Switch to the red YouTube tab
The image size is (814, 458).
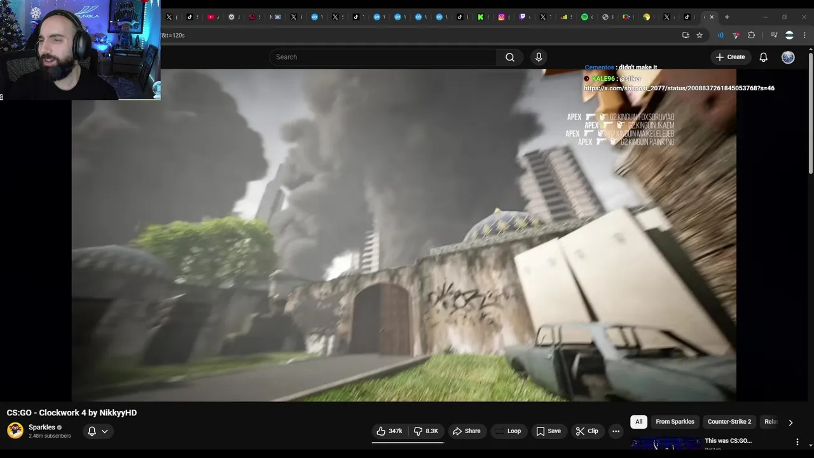tap(210, 17)
